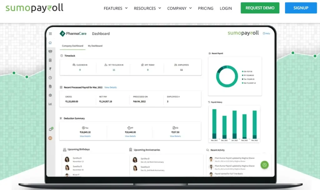Click the Timeclock section clock icon
Image resolution: width=320 pixels, height=190 pixels.
pos(62,56)
